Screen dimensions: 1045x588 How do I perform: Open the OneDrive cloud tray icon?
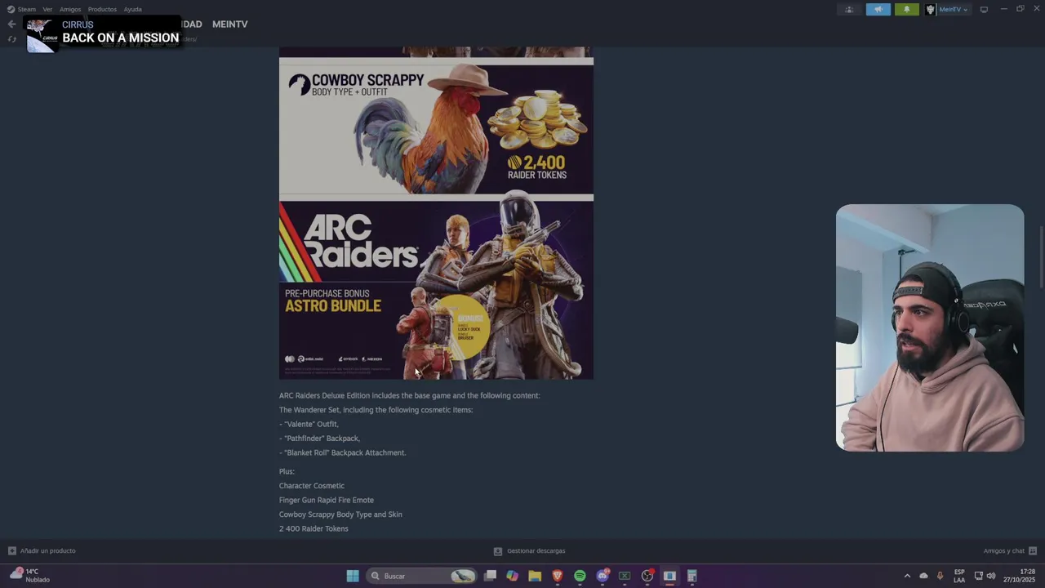click(923, 576)
